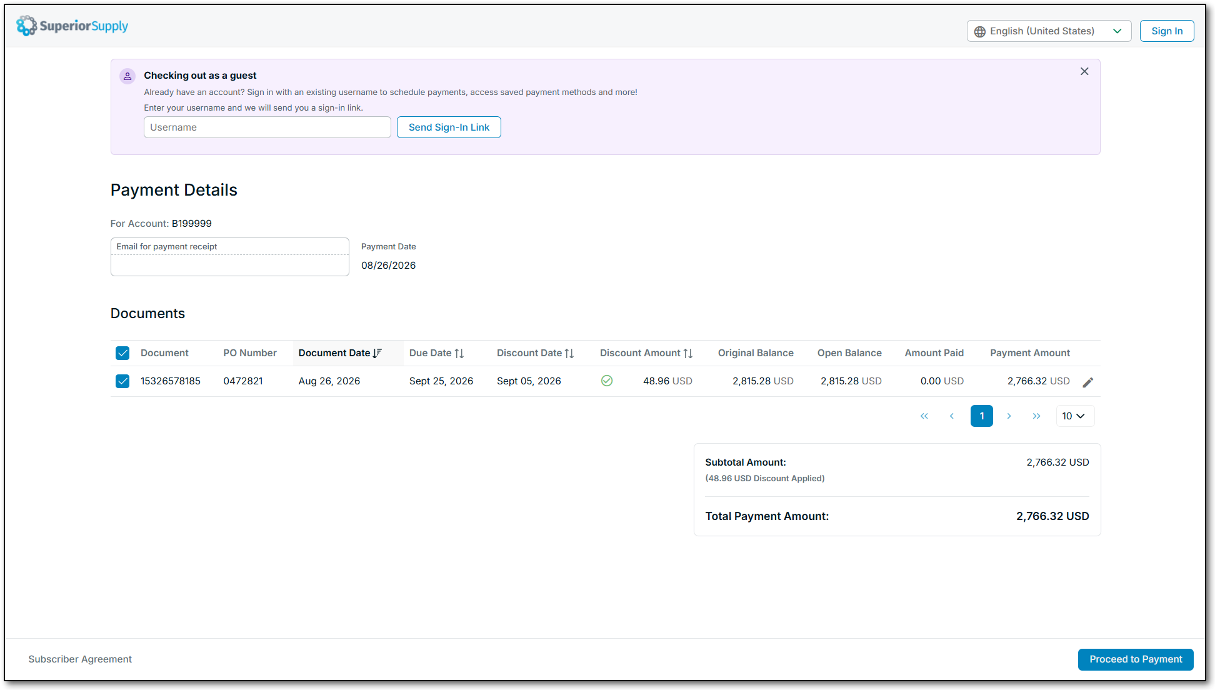Focus the Username input field
1215x690 pixels.
267,127
